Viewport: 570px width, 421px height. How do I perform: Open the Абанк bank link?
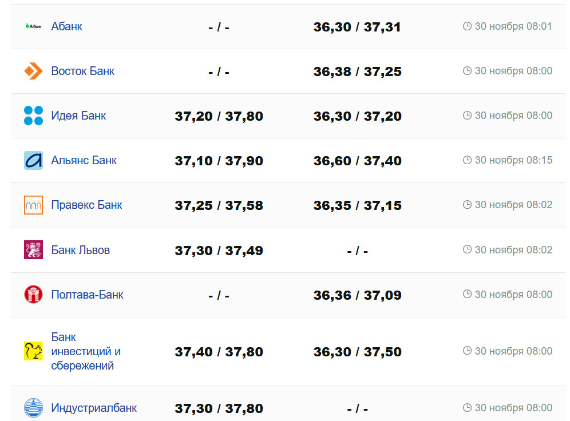[x=66, y=26]
